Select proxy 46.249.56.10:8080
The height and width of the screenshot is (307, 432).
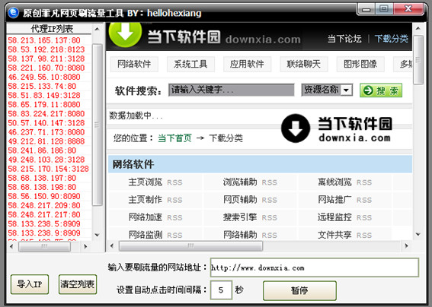[x=44, y=77]
